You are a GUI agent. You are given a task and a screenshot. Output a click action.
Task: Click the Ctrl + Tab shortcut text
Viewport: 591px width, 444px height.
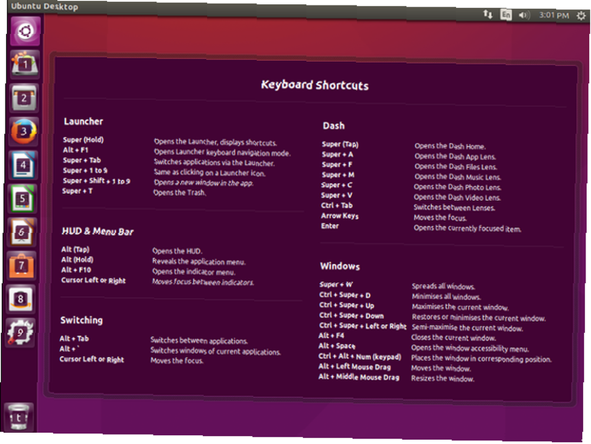tap(337, 205)
